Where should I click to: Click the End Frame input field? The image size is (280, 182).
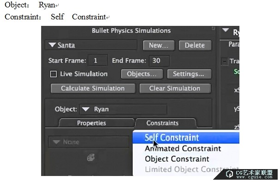[159, 61]
